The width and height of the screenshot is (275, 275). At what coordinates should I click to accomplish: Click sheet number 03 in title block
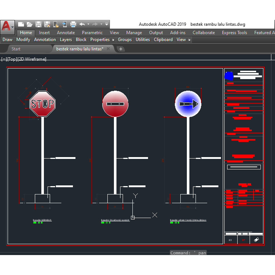point(230,240)
